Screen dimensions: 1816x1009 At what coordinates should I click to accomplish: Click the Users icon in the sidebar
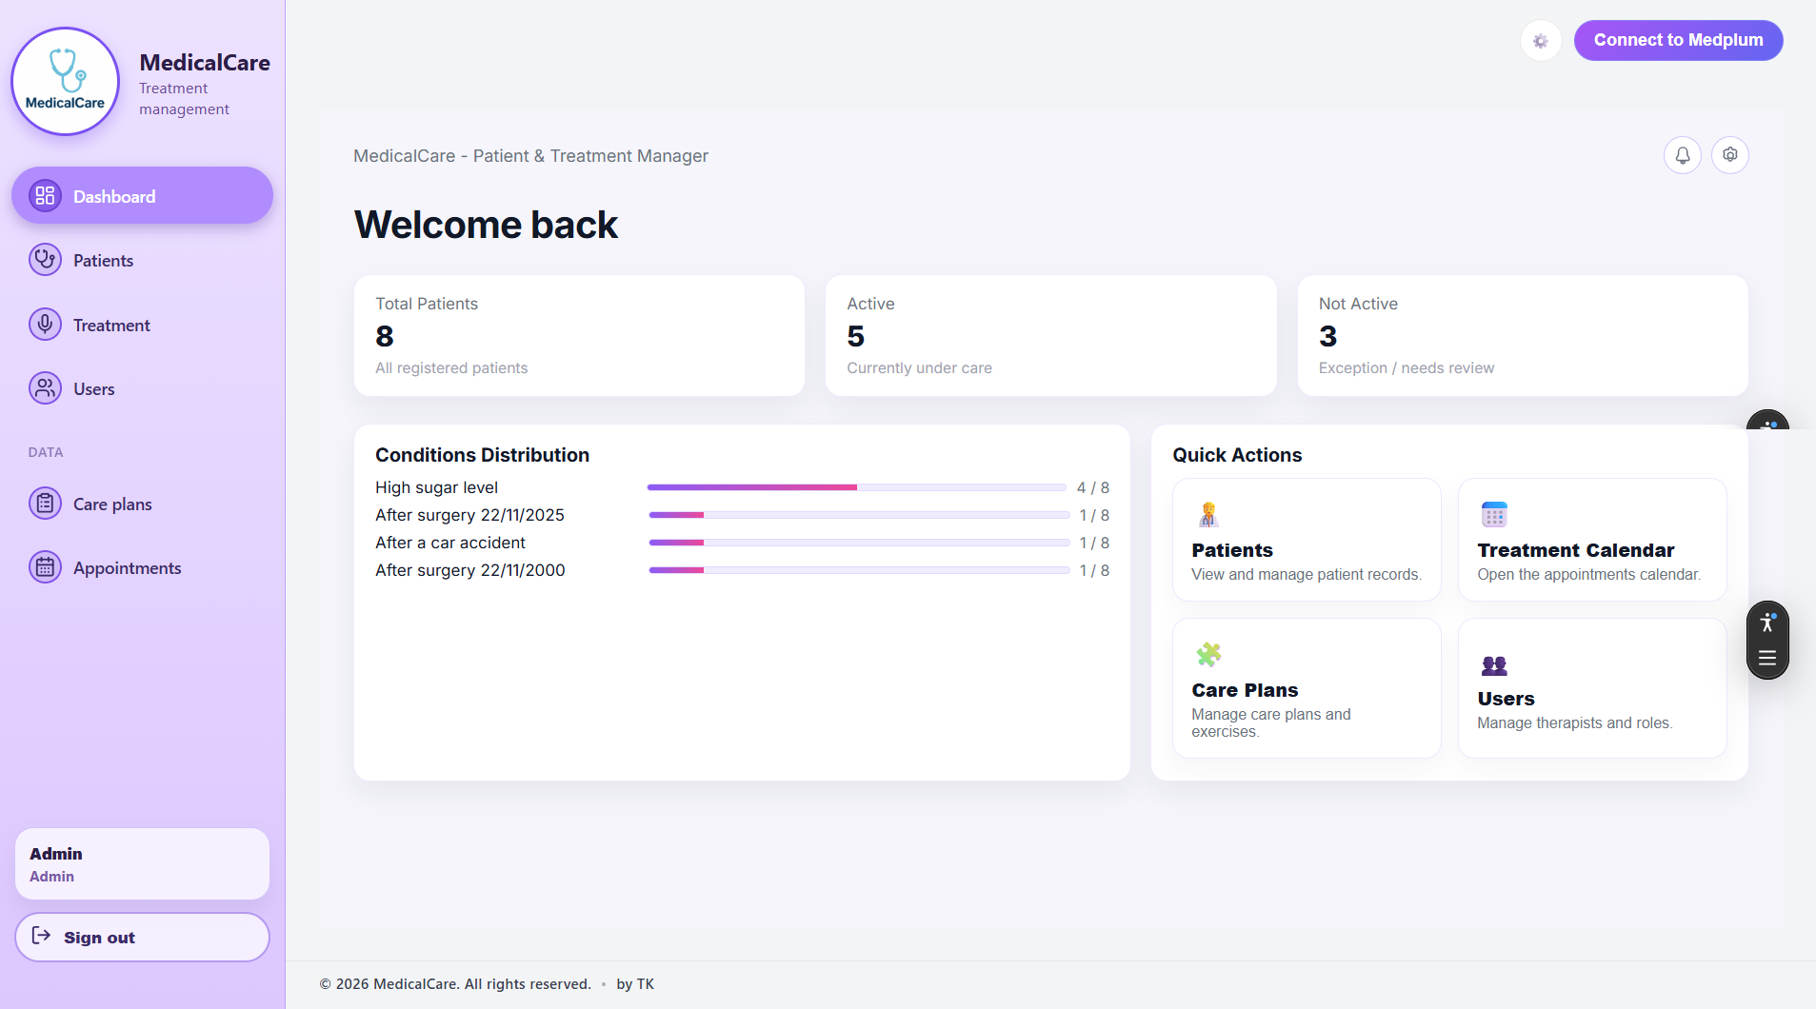pyautogui.click(x=45, y=387)
